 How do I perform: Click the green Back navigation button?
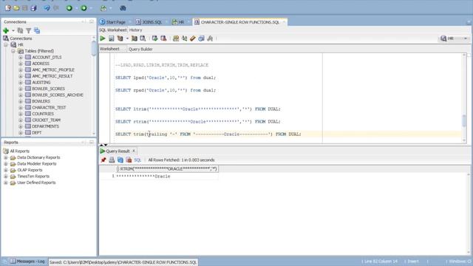[x=69, y=8]
